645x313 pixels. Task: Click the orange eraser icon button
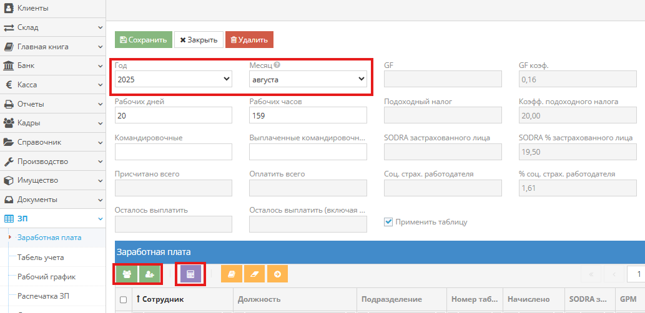coord(254,274)
